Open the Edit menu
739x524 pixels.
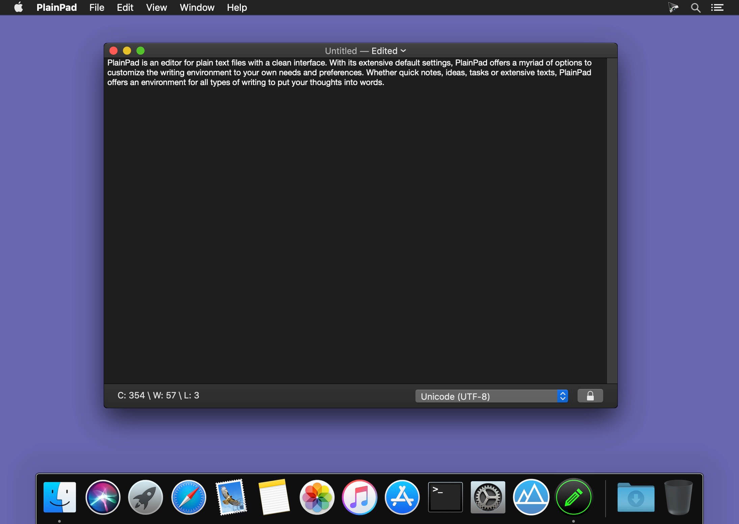tap(125, 7)
